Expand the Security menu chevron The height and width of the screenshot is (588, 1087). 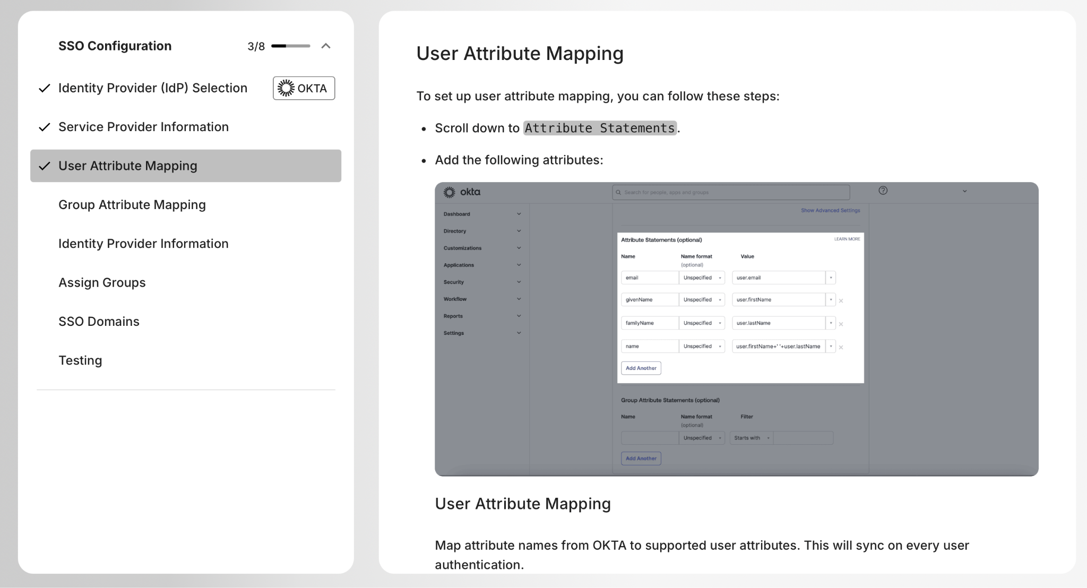519,282
